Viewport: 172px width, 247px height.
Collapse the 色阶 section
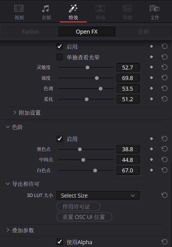[x=8, y=127]
